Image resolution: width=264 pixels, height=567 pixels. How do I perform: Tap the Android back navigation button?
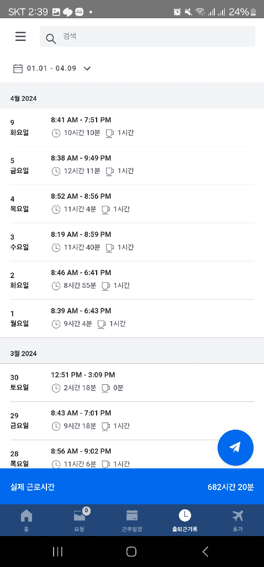click(205, 551)
